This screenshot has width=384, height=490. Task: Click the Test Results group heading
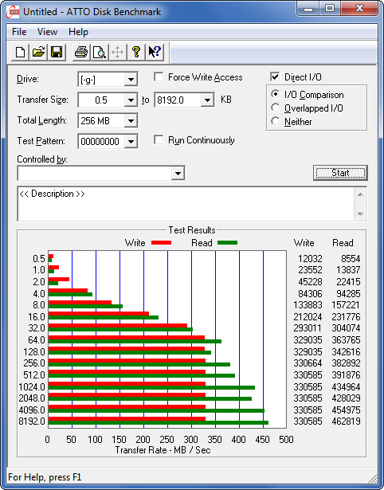click(192, 230)
